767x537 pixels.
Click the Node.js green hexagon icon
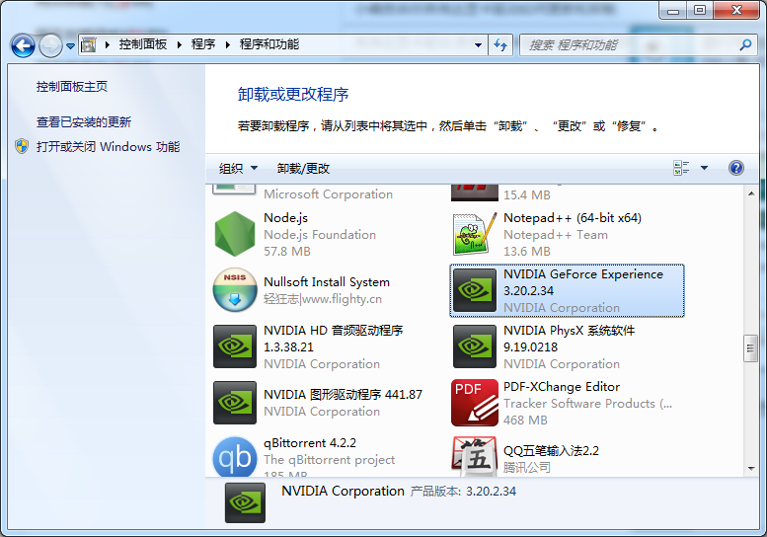(235, 234)
